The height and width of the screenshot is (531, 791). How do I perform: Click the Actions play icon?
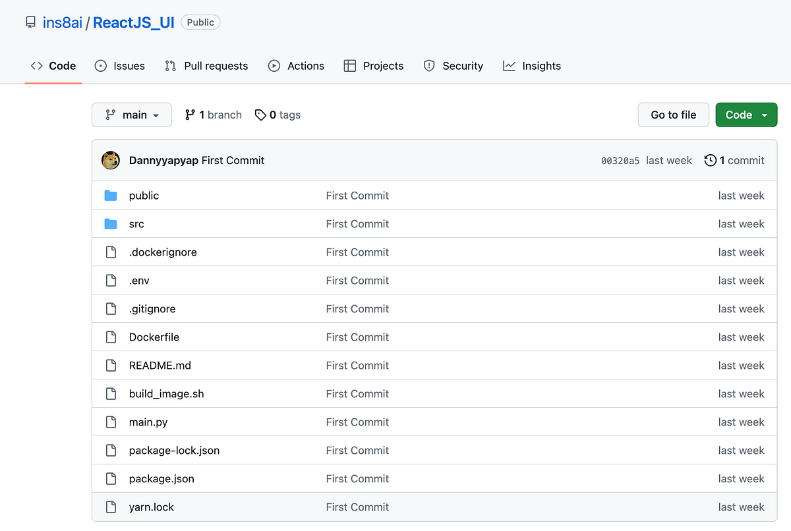(x=273, y=65)
